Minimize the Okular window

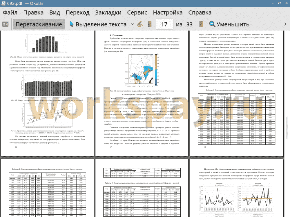[x=273, y=3]
